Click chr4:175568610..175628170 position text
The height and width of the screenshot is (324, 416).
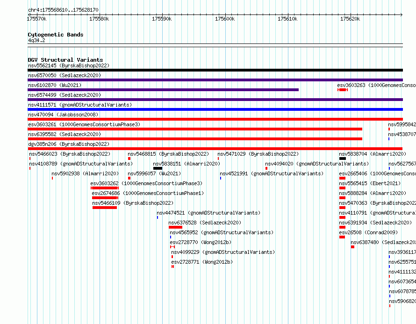(x=63, y=10)
